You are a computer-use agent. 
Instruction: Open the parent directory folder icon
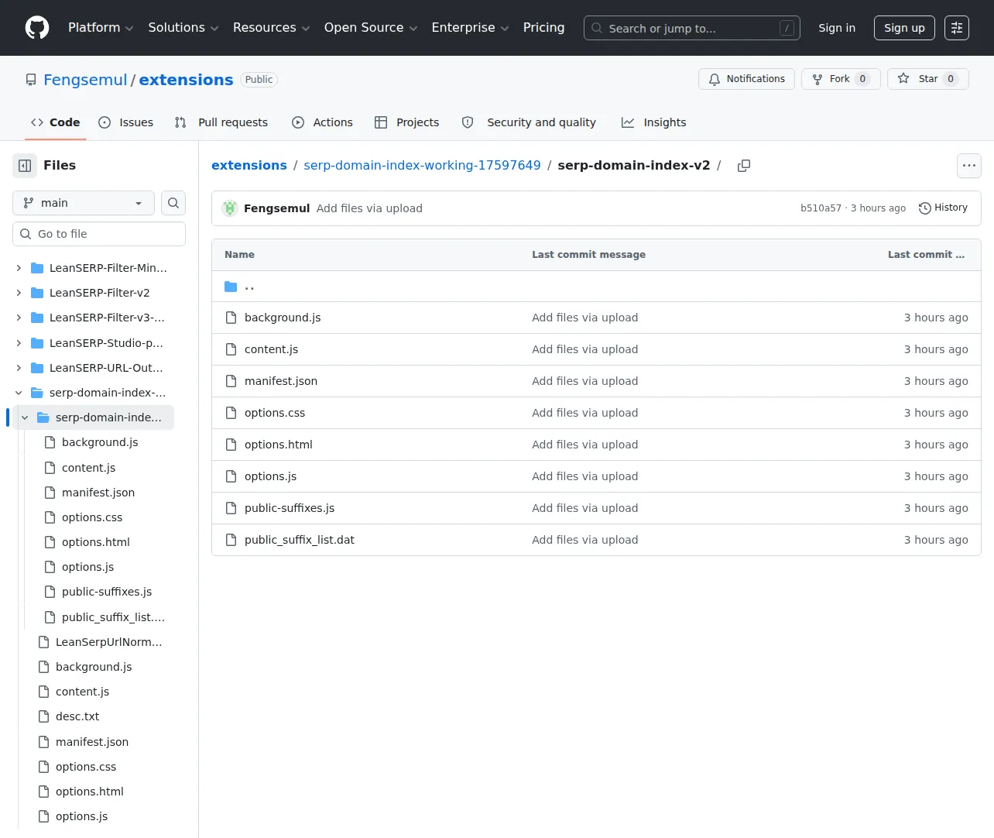coord(231,287)
